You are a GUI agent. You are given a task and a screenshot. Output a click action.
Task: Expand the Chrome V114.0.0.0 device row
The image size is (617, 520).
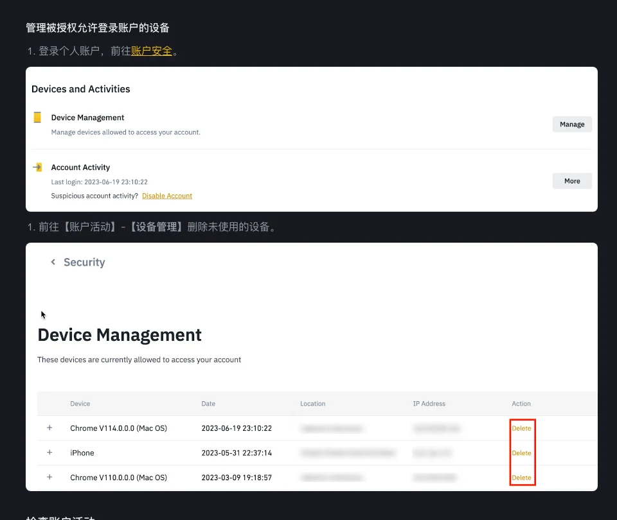[49, 428]
